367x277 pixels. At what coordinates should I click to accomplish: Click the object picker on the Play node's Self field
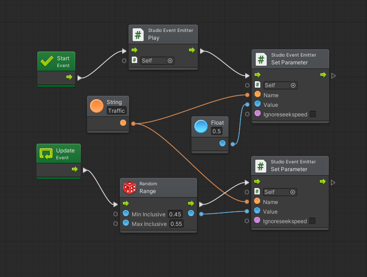point(171,60)
